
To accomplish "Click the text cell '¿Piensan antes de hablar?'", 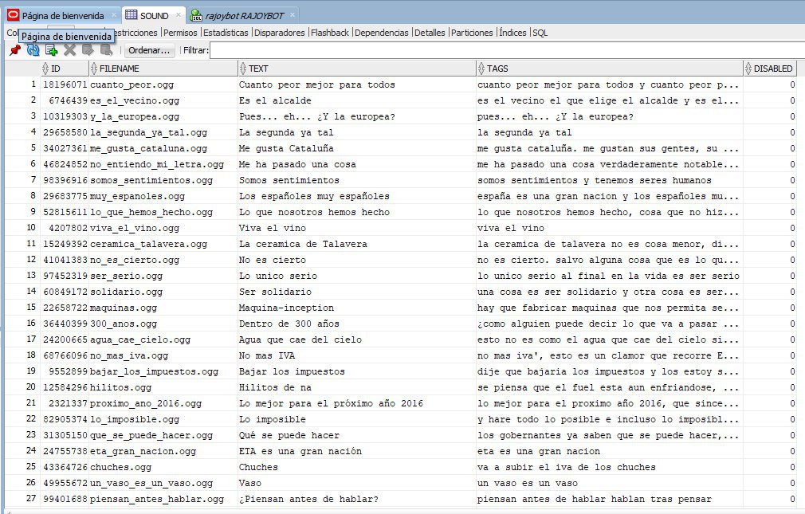I will [357, 499].
